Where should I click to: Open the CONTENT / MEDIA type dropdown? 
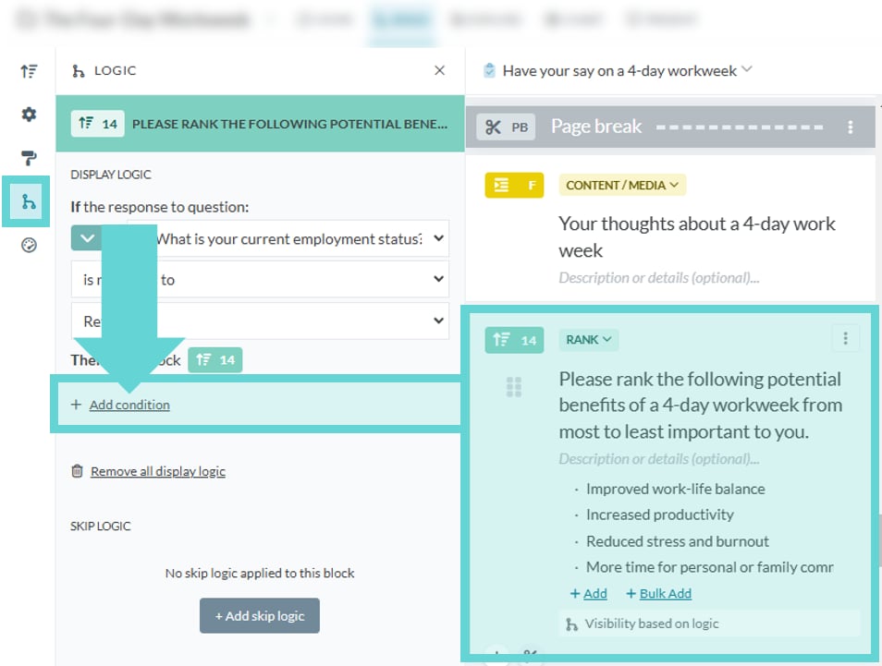point(622,185)
